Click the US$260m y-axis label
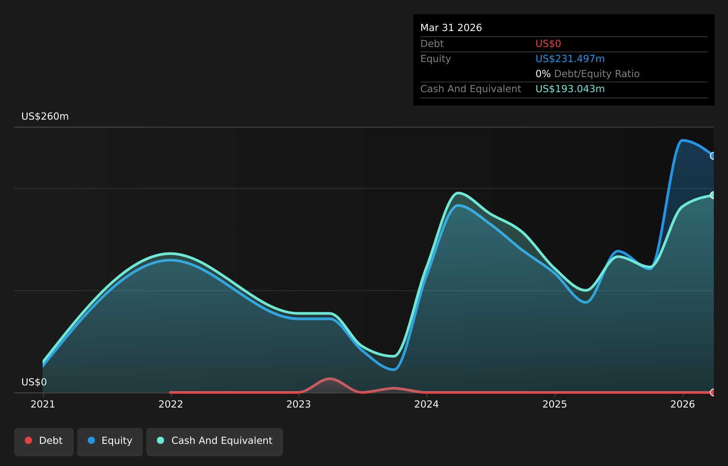This screenshot has height=466, width=728. tap(45, 116)
